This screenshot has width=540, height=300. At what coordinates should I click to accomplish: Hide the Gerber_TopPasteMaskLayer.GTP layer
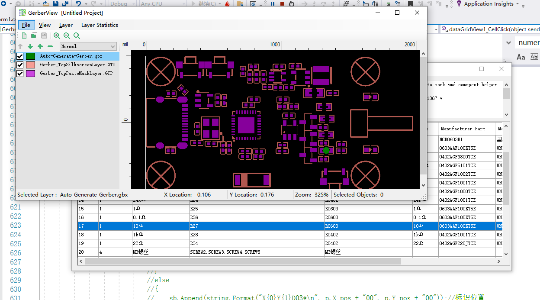pyautogui.click(x=20, y=74)
